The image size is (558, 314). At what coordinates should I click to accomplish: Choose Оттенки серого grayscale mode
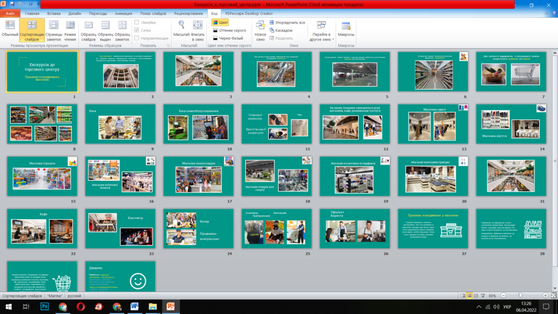(x=230, y=30)
